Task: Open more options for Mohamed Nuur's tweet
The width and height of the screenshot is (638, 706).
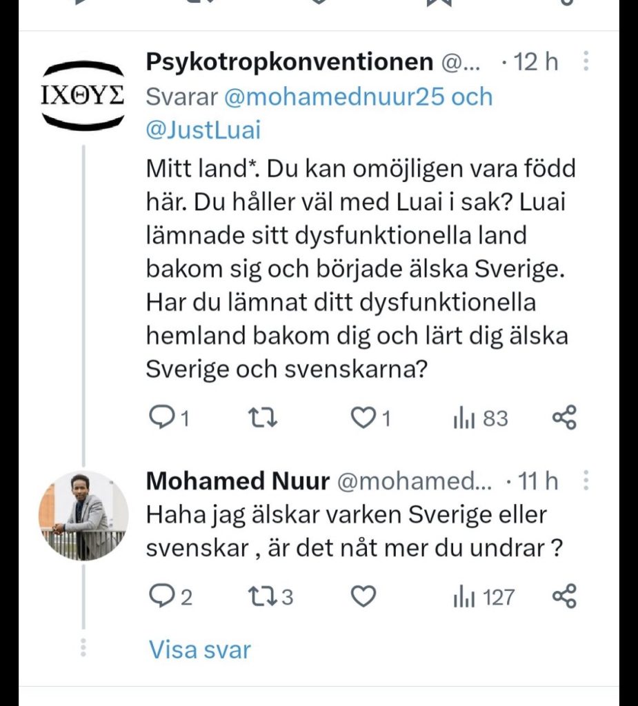Action: pos(586,481)
